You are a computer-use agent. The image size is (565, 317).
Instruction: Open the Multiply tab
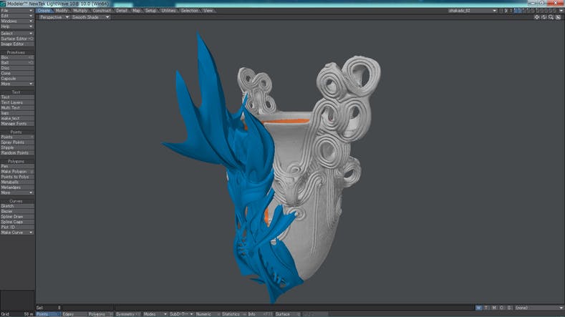pyautogui.click(x=80, y=11)
